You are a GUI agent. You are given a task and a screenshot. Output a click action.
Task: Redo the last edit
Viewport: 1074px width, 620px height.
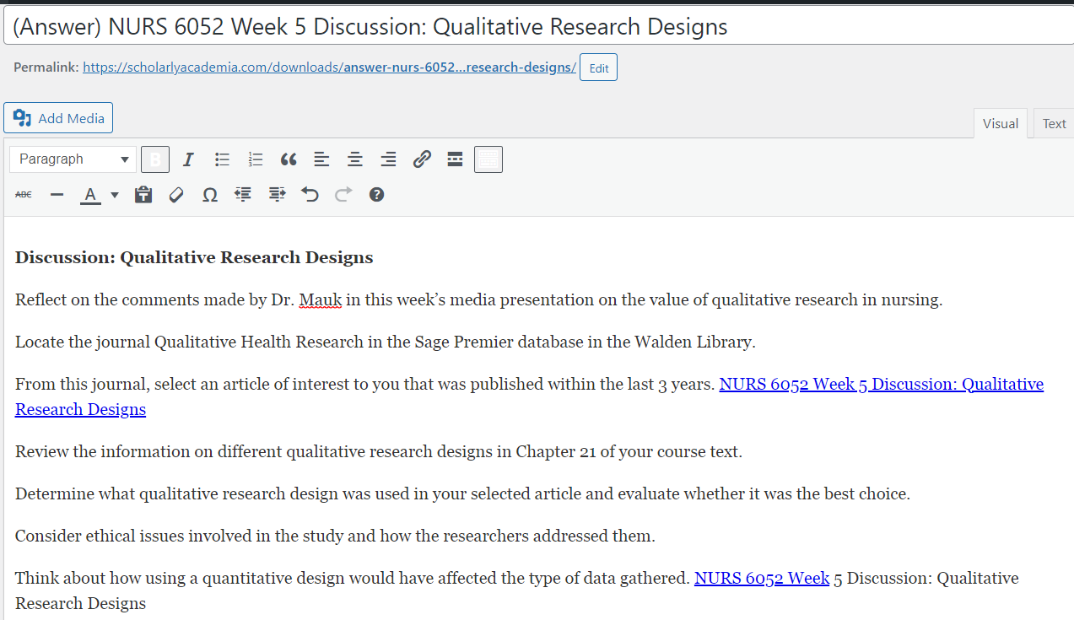tap(343, 195)
